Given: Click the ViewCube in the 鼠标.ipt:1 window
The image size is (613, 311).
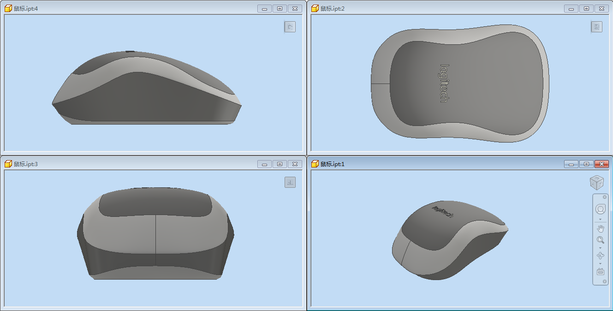Looking at the screenshot, I should [596, 183].
